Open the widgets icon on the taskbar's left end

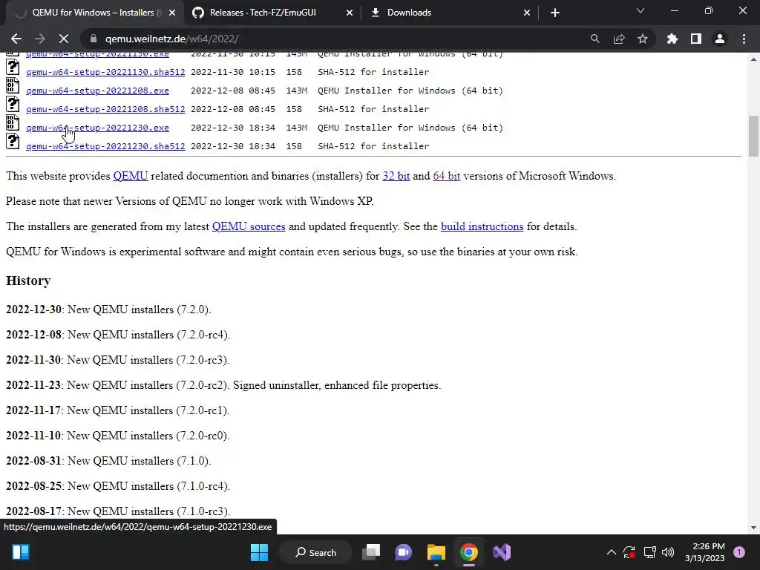pos(21,552)
